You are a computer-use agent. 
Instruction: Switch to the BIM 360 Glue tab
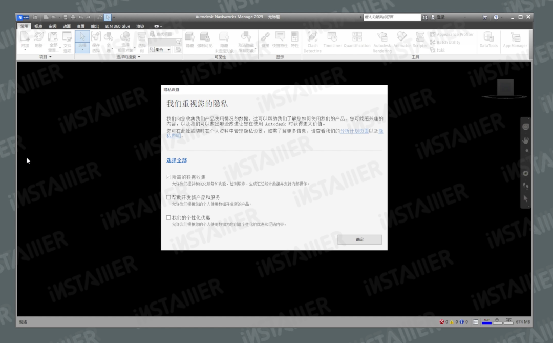[x=117, y=26]
